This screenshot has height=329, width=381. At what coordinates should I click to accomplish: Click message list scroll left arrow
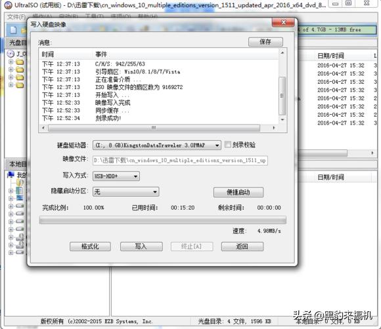43,128
